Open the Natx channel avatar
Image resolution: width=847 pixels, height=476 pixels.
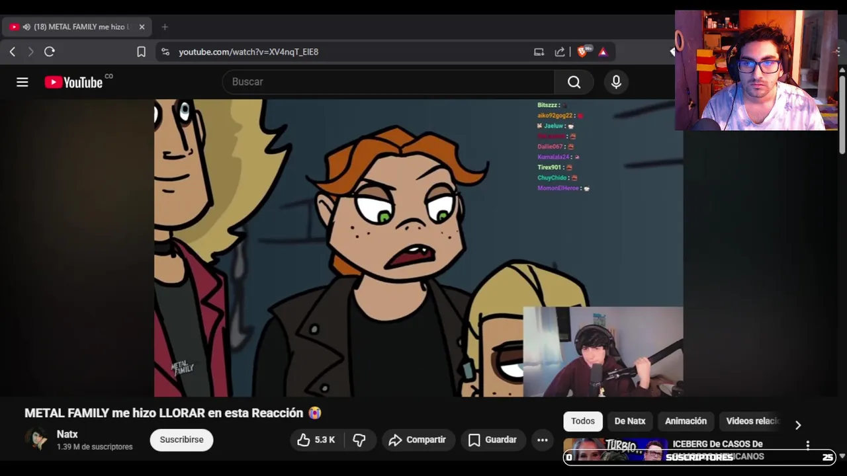[x=36, y=440]
